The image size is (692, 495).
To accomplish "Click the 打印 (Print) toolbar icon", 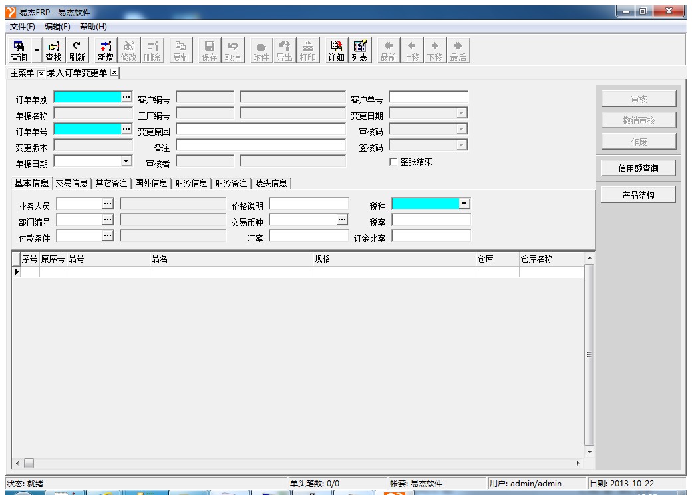I will (307, 51).
